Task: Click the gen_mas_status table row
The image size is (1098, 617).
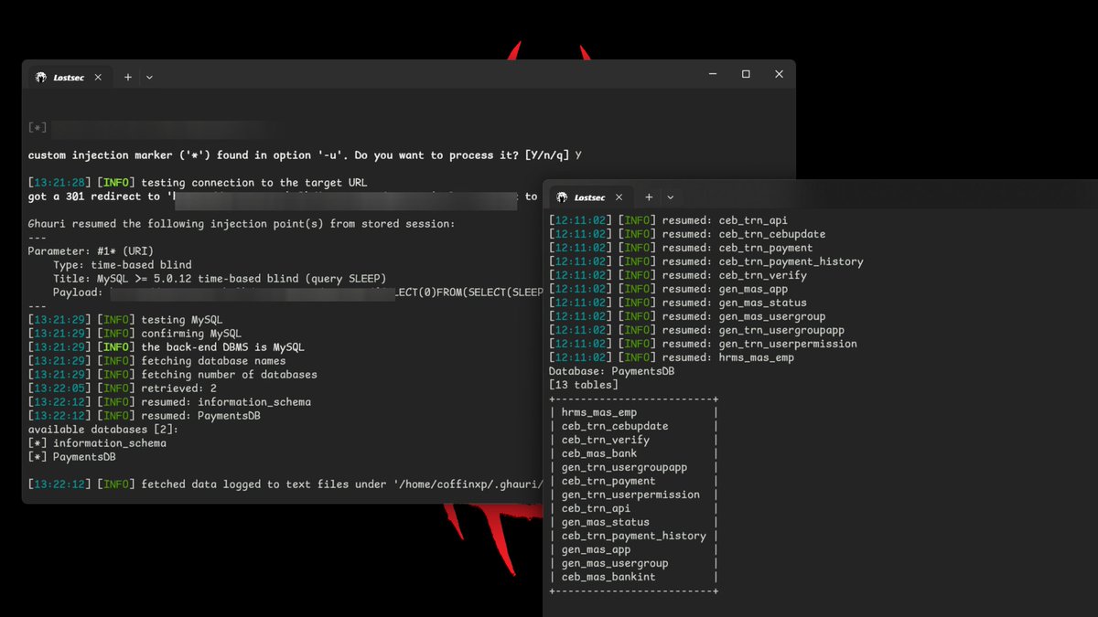Action: pyautogui.click(x=633, y=522)
